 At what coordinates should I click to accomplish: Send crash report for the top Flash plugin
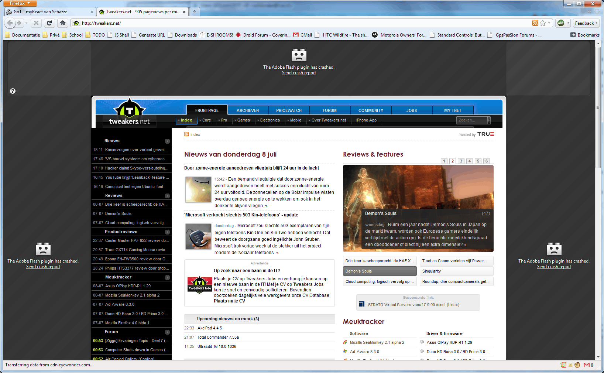pyautogui.click(x=299, y=73)
